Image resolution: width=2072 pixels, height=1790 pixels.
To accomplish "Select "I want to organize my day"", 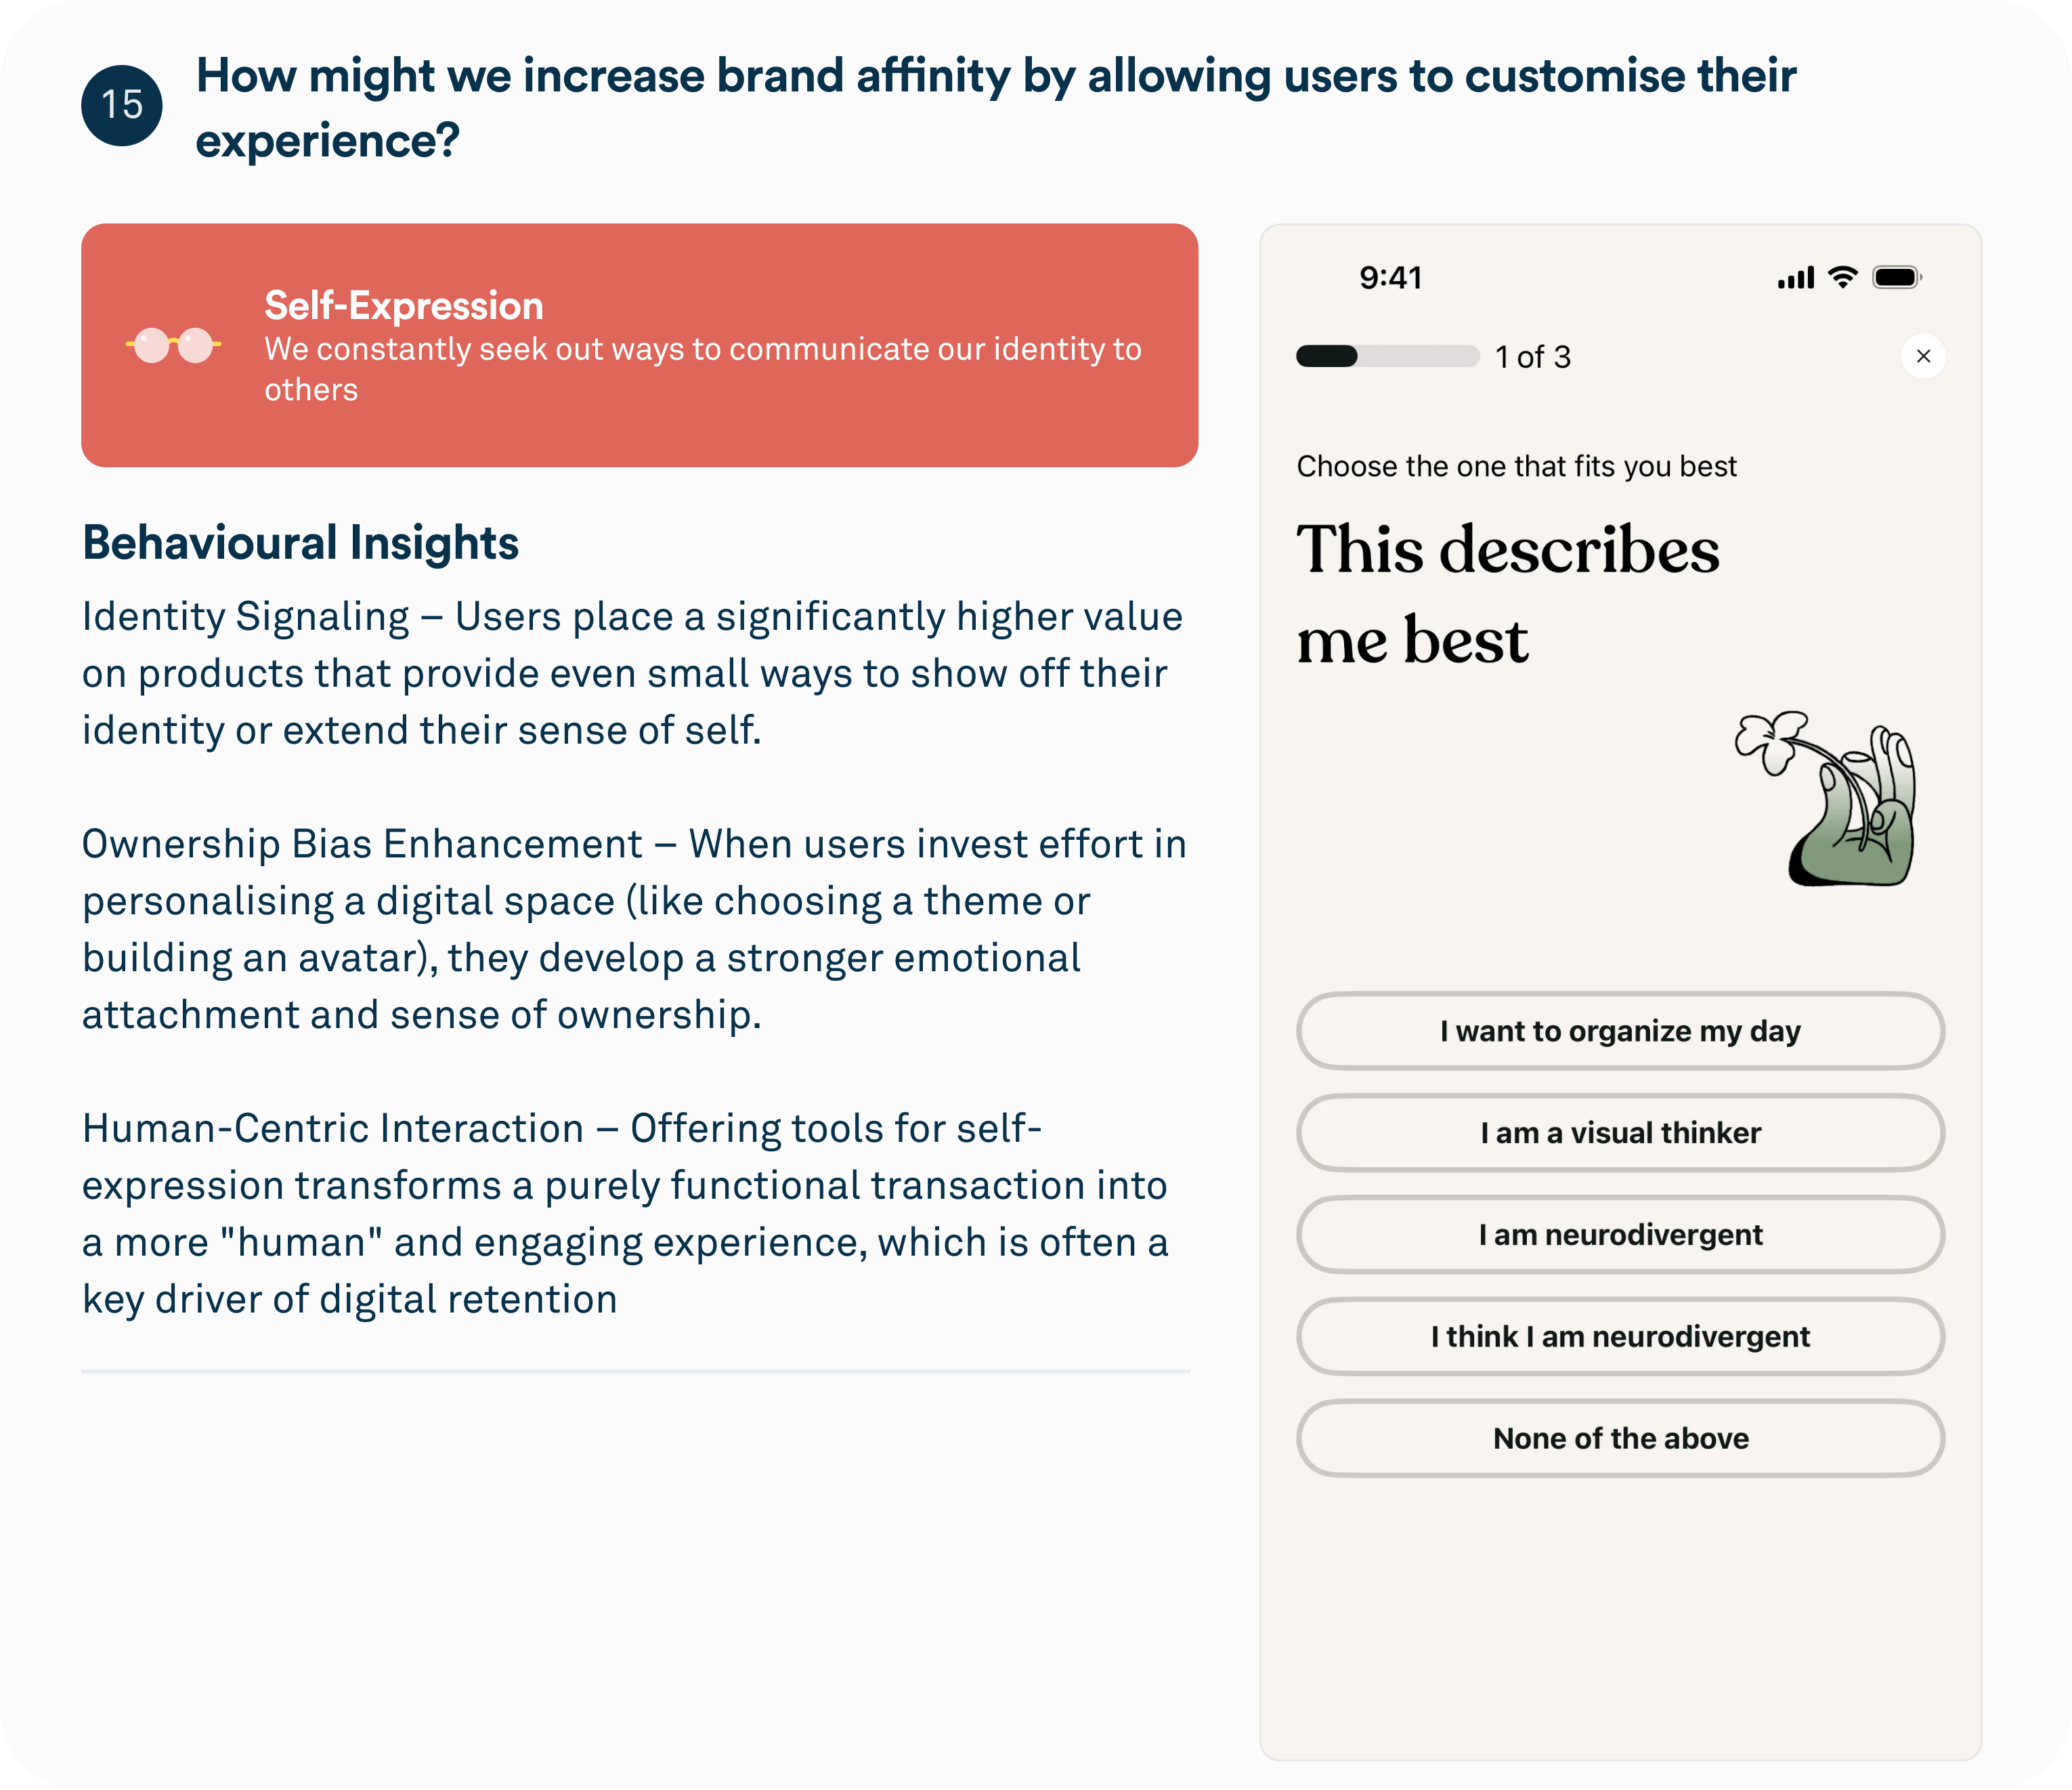I will (x=1620, y=1031).
